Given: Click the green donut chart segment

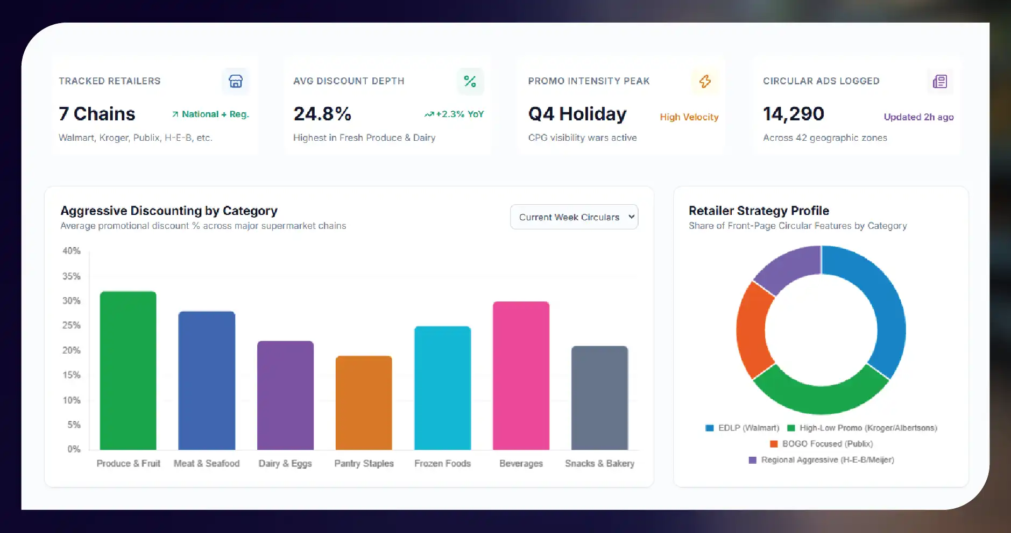Looking at the screenshot, I should [x=821, y=400].
